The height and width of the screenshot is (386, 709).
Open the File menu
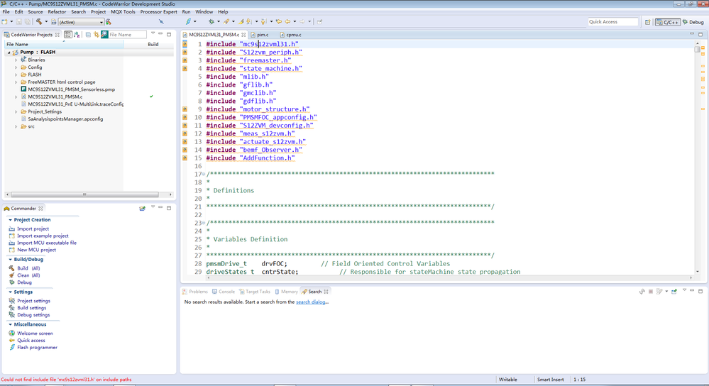6,12
